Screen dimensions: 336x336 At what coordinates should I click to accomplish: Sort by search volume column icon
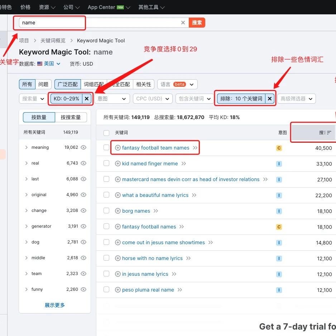(329, 132)
